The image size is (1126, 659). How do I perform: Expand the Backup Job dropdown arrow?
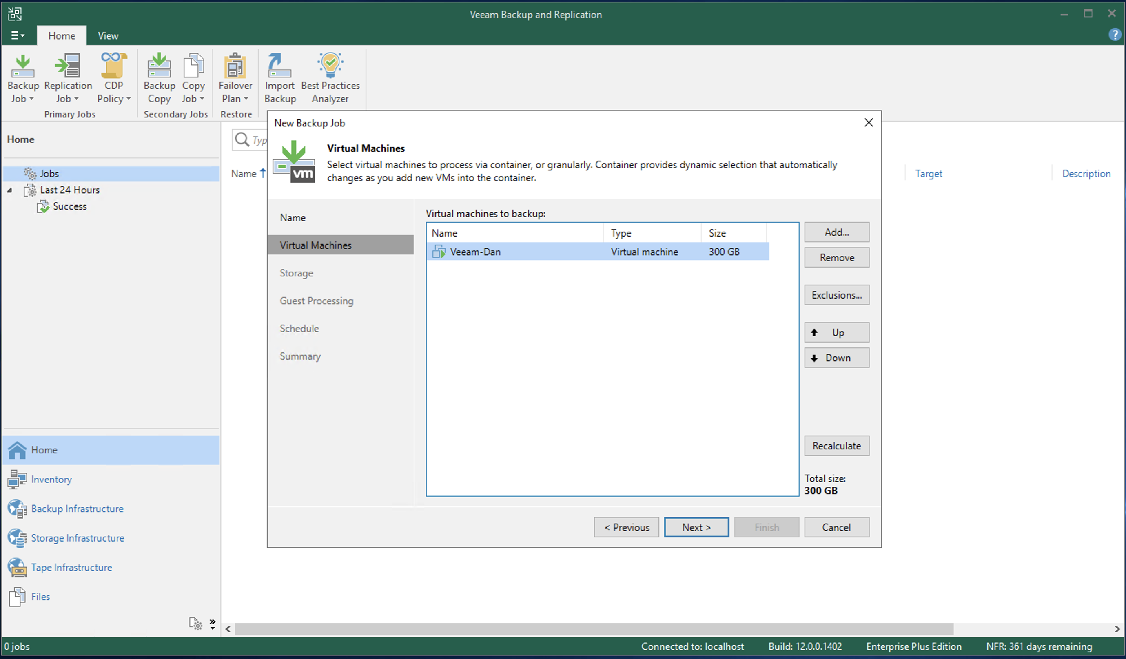(x=32, y=99)
